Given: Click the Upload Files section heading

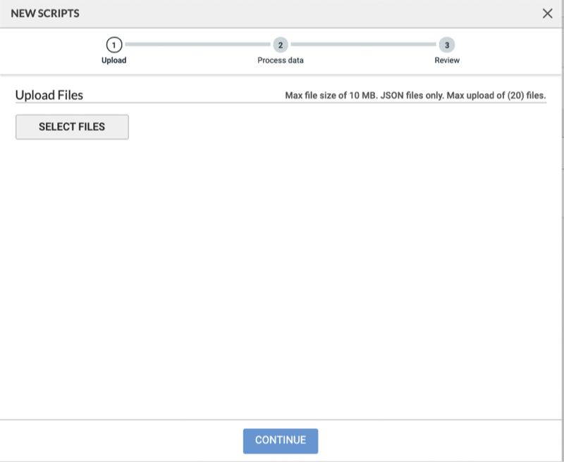Looking at the screenshot, I should coord(49,95).
